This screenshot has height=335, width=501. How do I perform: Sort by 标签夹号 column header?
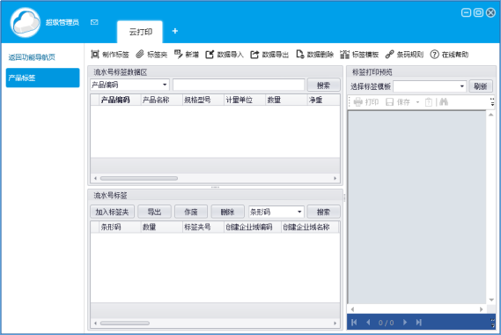point(203,227)
